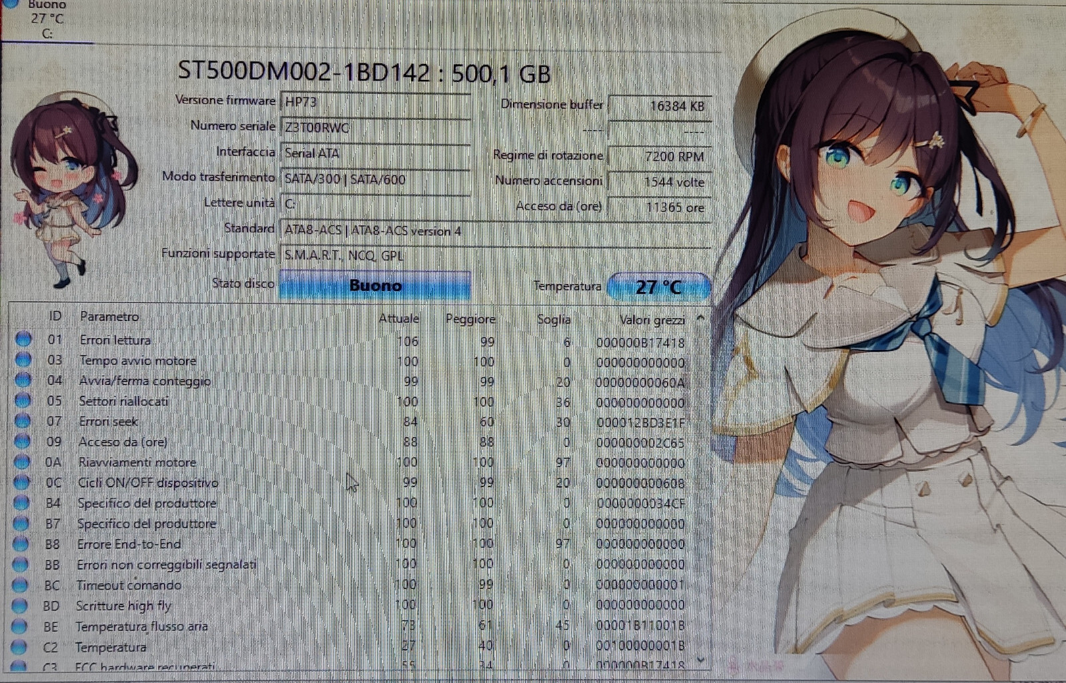The image size is (1066, 683).
Task: Click the blue status orb for Errori lettura
Action: click(23, 339)
